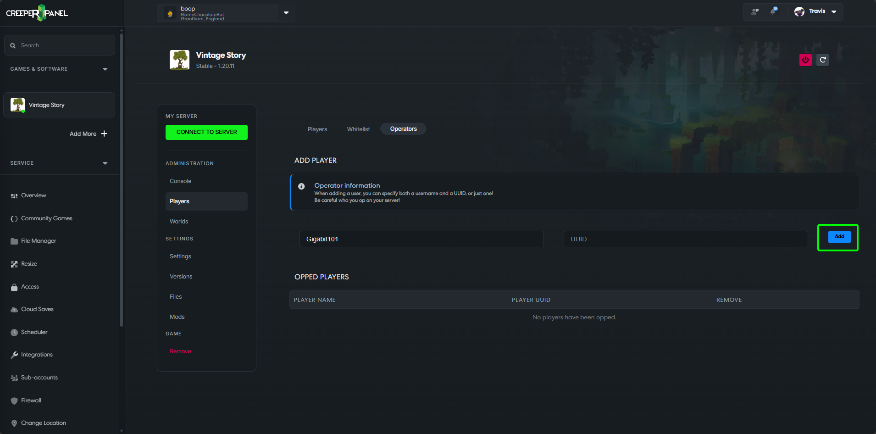Screen dimensions: 876x434
Task: Click the red Remove link
Action: click(x=180, y=351)
